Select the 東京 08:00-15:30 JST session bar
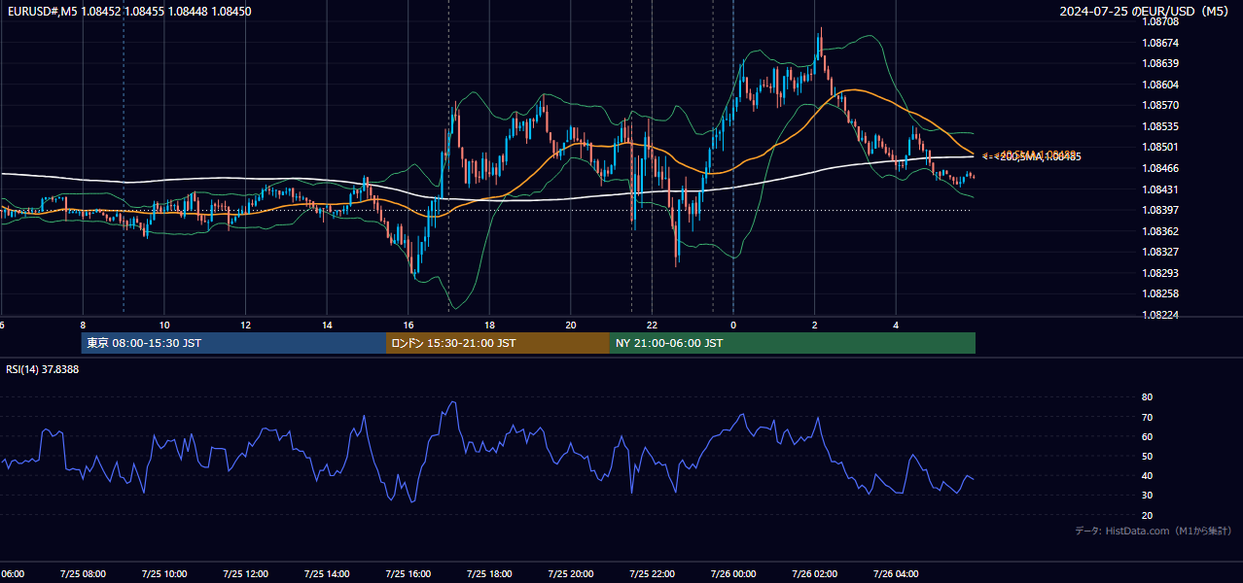The height and width of the screenshot is (583, 1243). coord(233,343)
